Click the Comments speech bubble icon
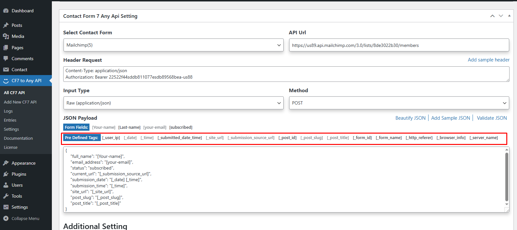The width and height of the screenshot is (517, 230). coord(6,59)
